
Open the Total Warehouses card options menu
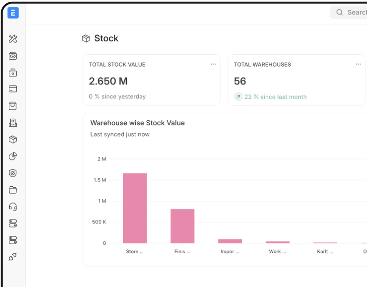(x=358, y=64)
